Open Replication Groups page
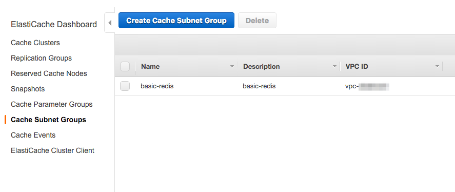Image resolution: width=455 pixels, height=192 pixels. tap(41, 58)
